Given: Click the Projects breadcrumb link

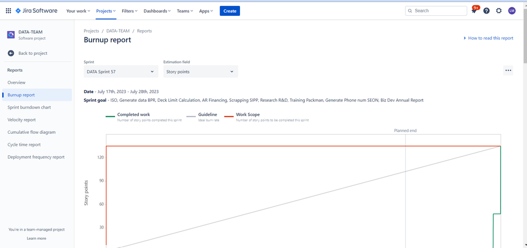Looking at the screenshot, I should [91, 31].
